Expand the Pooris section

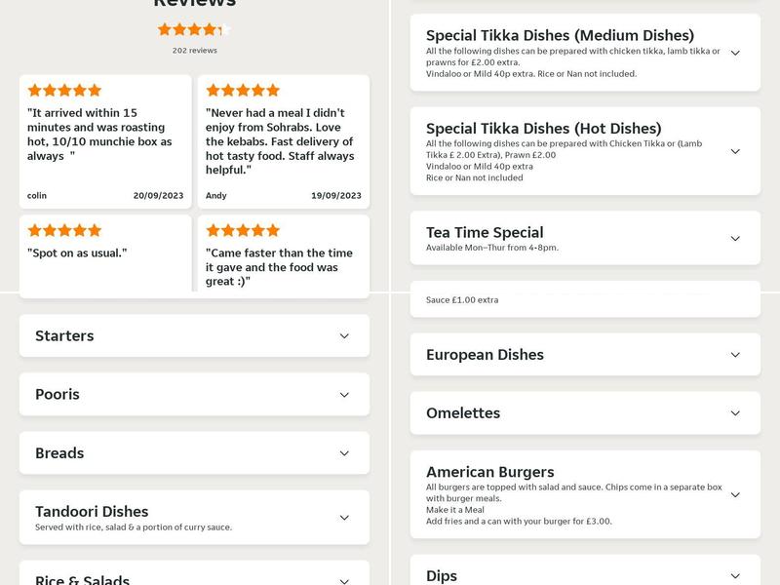[343, 394]
